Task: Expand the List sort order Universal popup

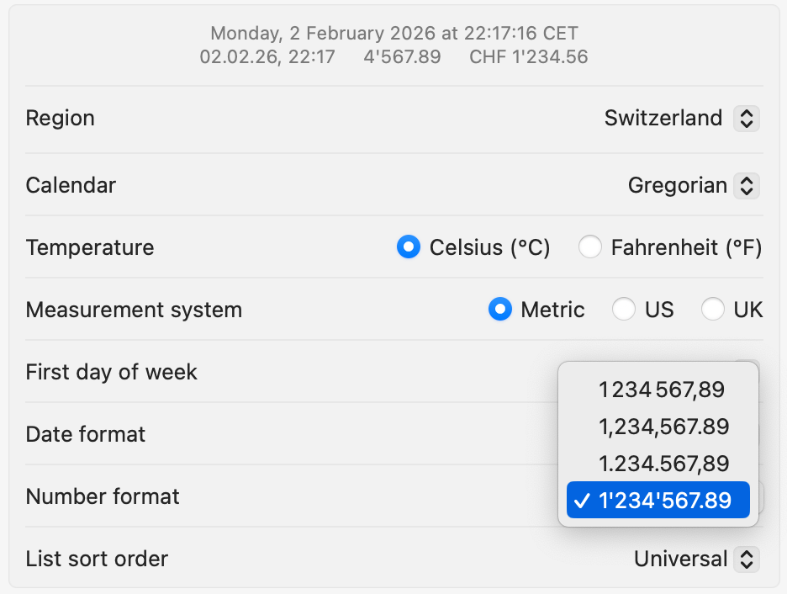Action: (x=680, y=559)
